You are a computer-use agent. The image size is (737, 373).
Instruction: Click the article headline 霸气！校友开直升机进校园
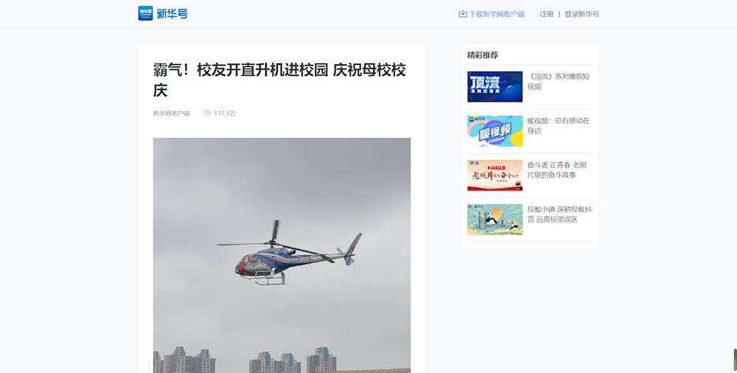coord(279,80)
